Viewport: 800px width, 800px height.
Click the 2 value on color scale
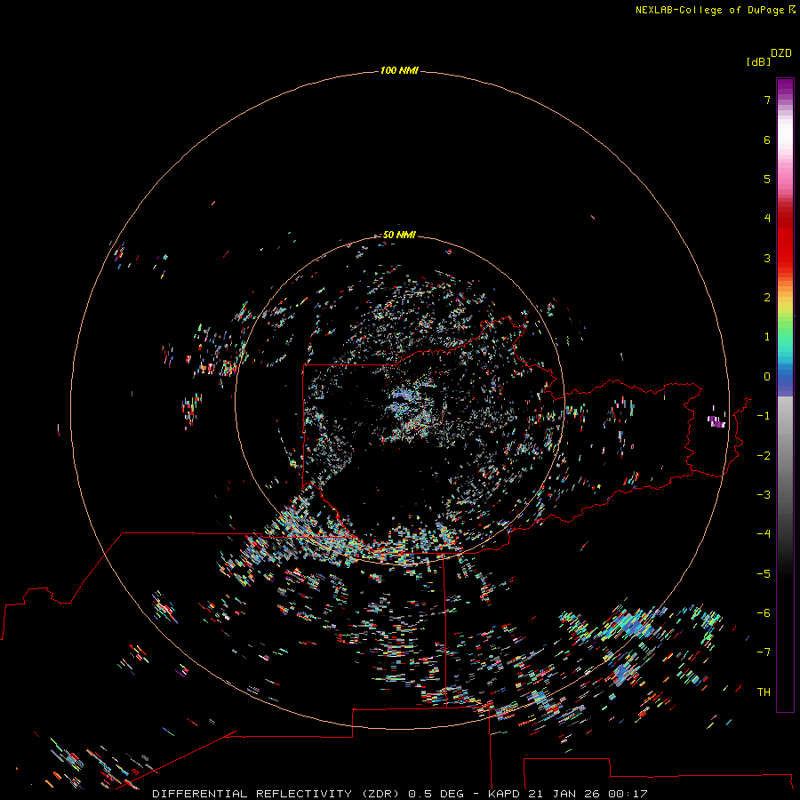767,298
